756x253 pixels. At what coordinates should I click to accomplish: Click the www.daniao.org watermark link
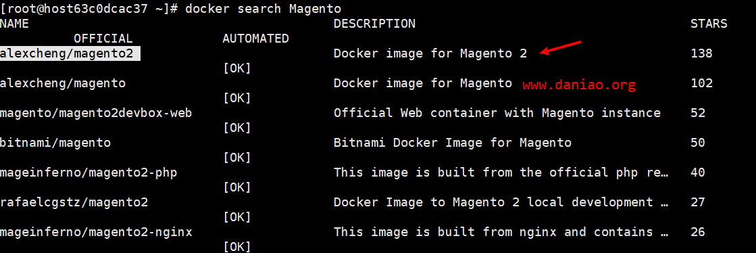[579, 85]
